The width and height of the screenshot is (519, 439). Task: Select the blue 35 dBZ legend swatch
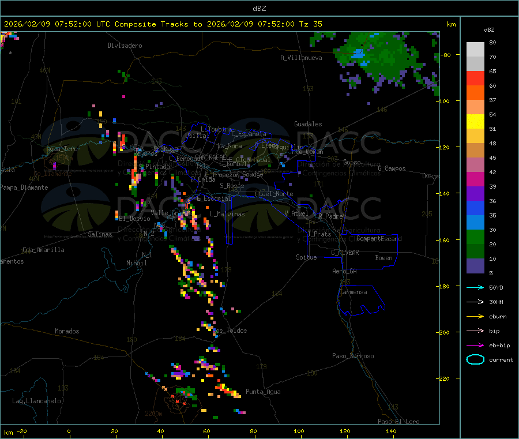click(475, 208)
